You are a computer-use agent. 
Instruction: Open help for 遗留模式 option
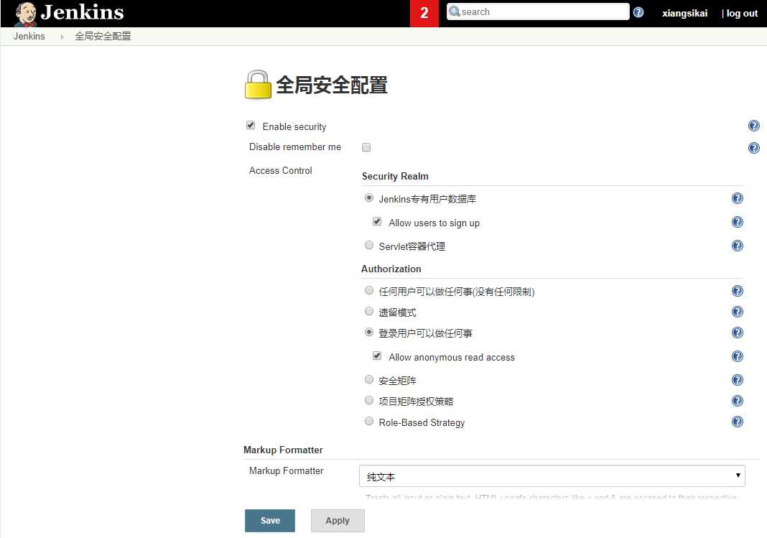click(737, 312)
